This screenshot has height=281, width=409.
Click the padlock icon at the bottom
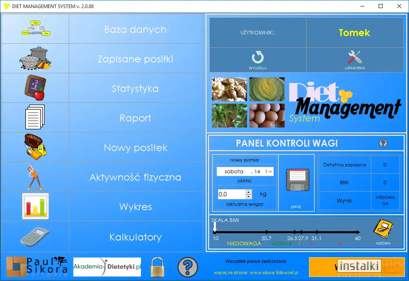click(158, 267)
